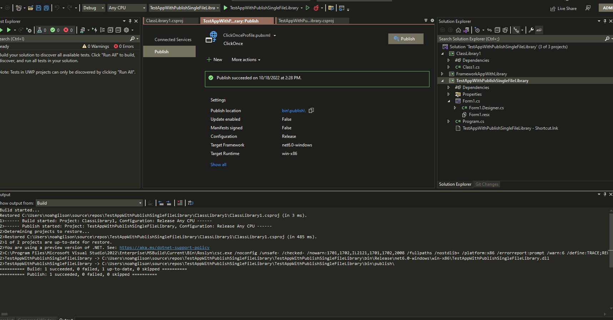Toggle failed tests filter with red X
The height and width of the screenshot is (320, 613).
click(68, 30)
